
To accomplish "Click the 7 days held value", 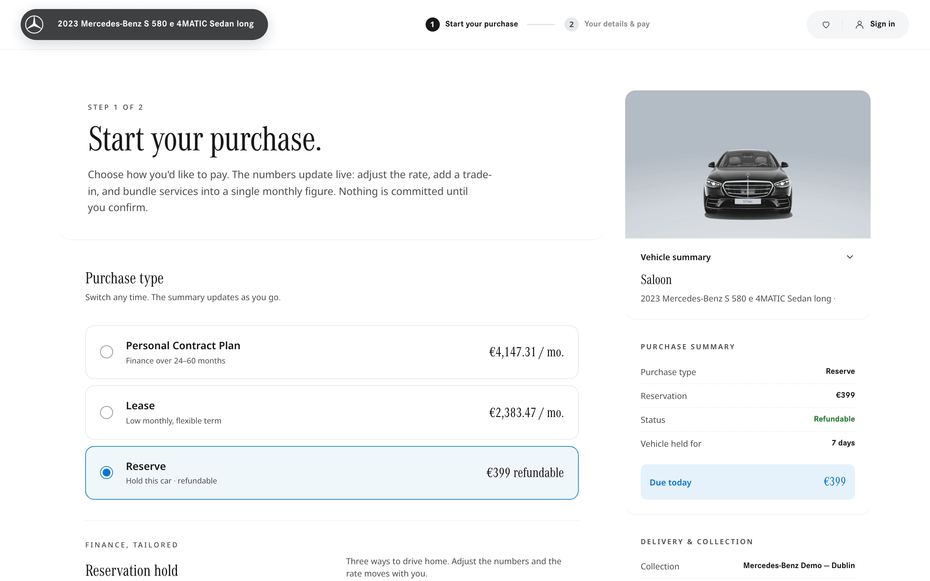I will click(843, 443).
